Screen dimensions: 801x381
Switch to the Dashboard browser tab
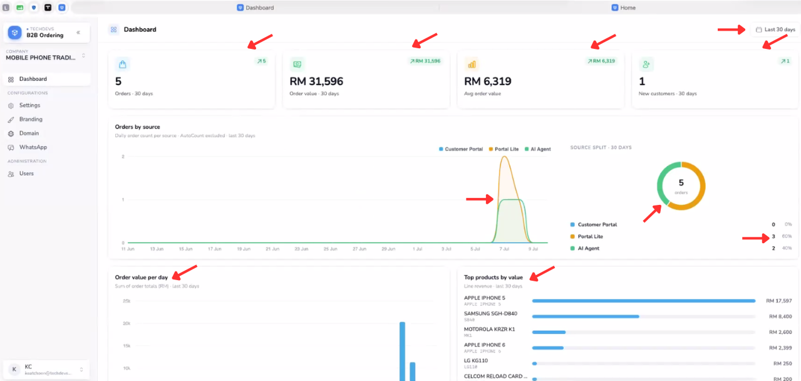[255, 8]
